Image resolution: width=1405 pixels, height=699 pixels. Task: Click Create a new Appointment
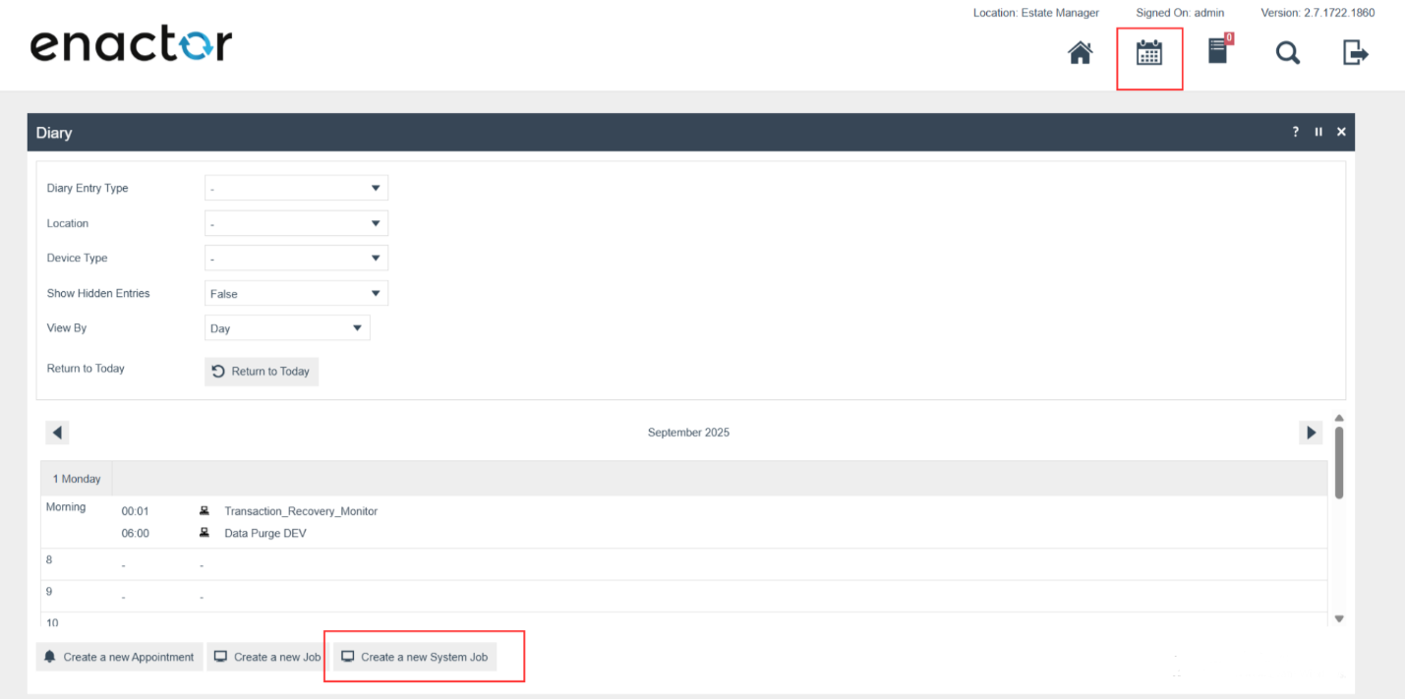click(x=119, y=657)
